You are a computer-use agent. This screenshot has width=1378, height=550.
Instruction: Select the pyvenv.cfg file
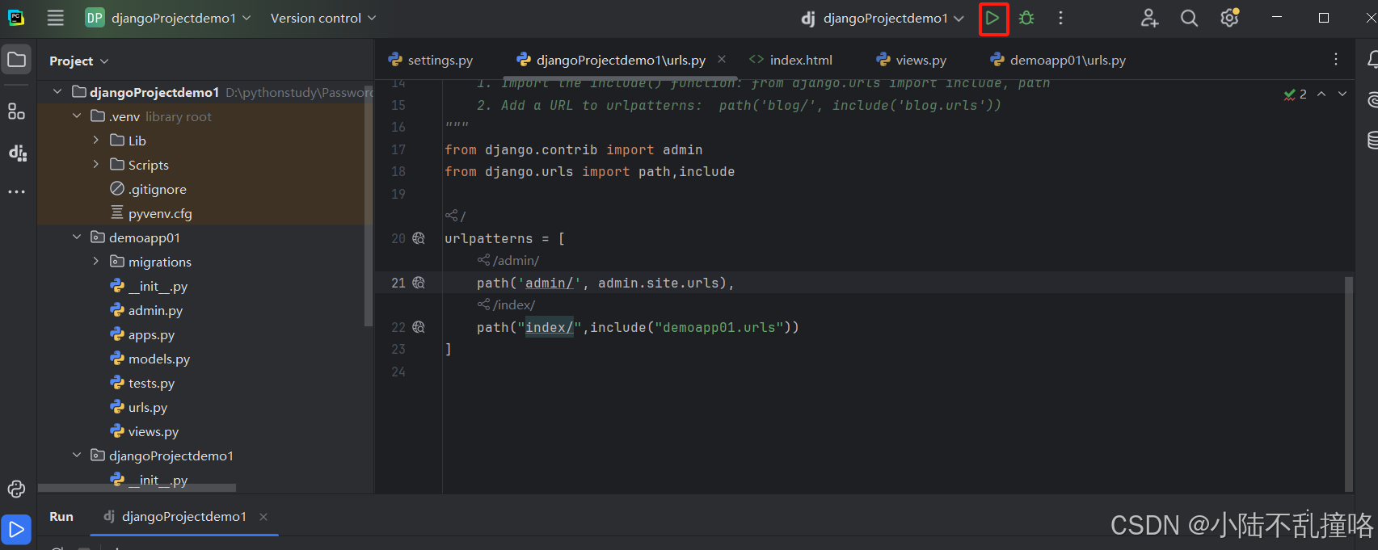[x=160, y=213]
